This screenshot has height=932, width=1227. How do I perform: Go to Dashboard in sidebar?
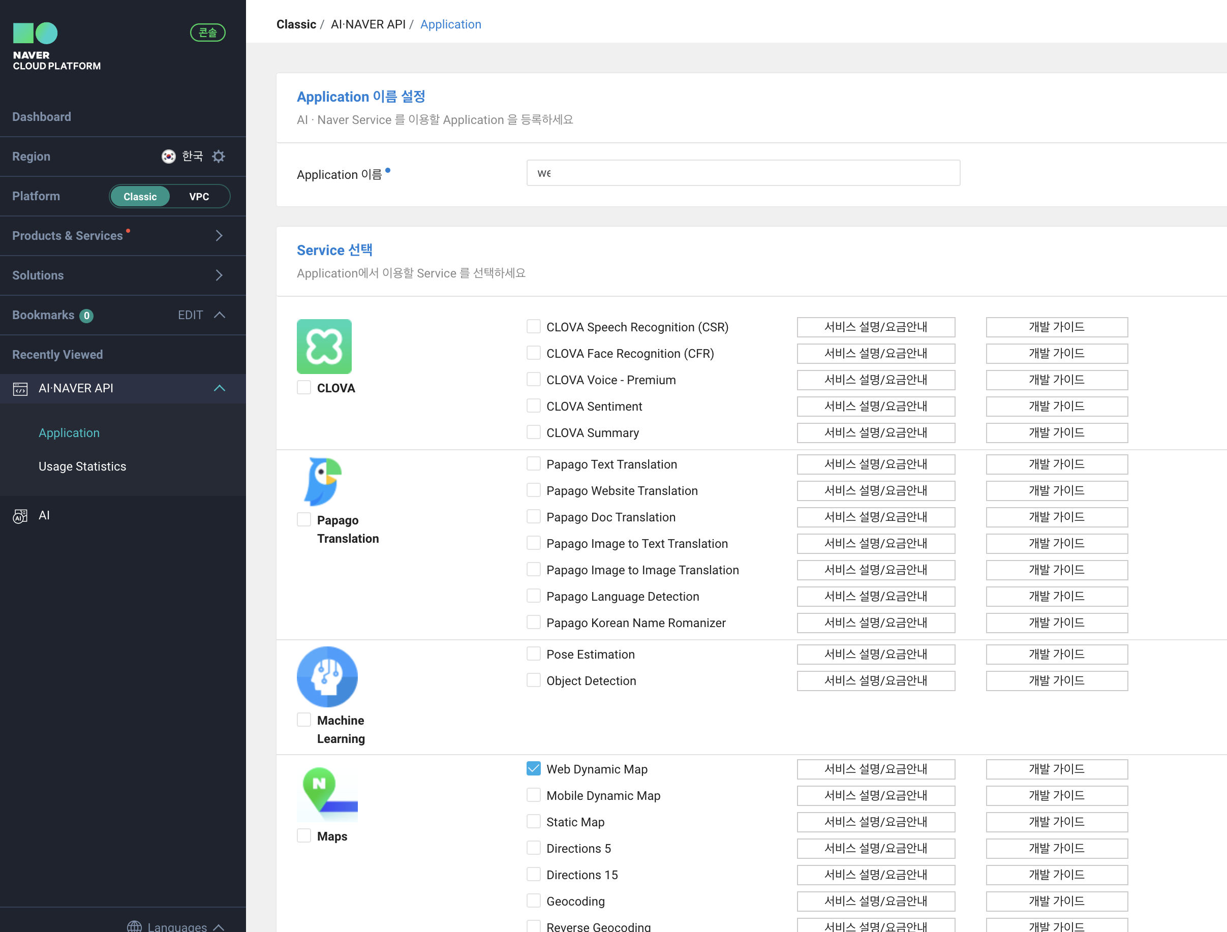click(42, 116)
